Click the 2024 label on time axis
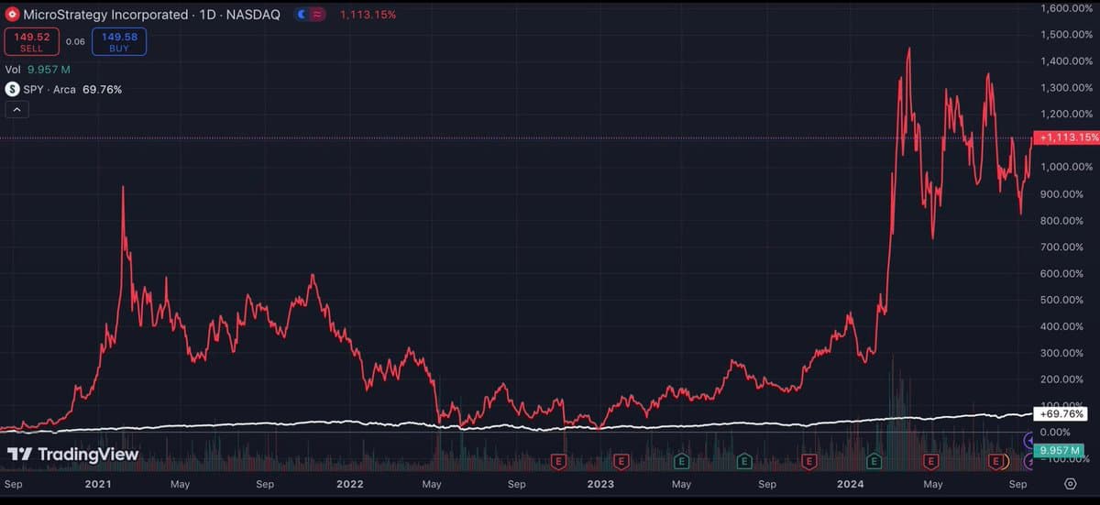The width and height of the screenshot is (1100, 505). (x=852, y=484)
